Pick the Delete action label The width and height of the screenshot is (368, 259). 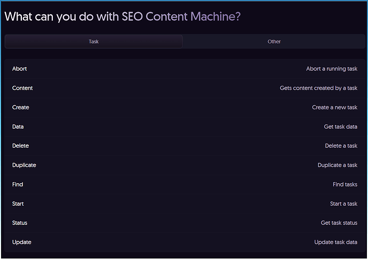pyautogui.click(x=21, y=146)
